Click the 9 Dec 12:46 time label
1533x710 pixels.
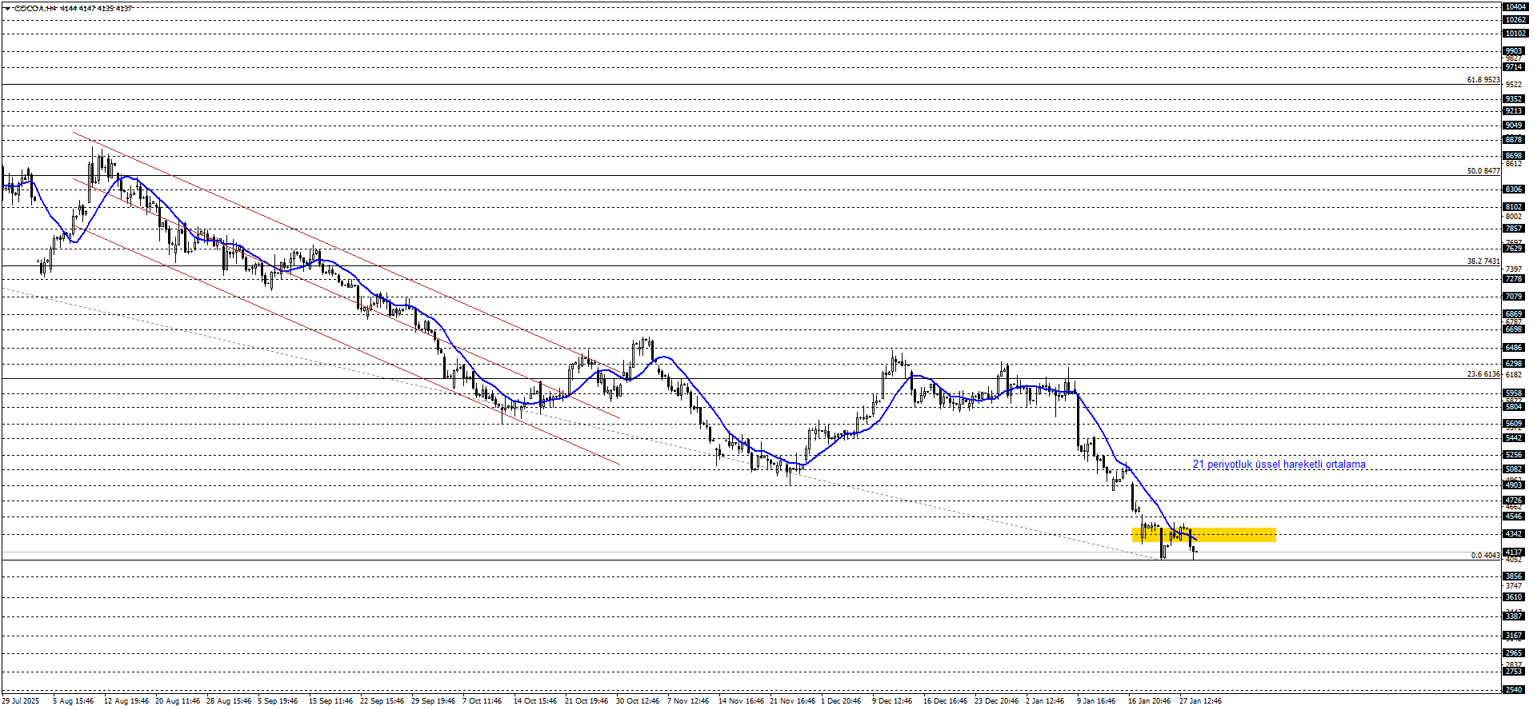892,701
